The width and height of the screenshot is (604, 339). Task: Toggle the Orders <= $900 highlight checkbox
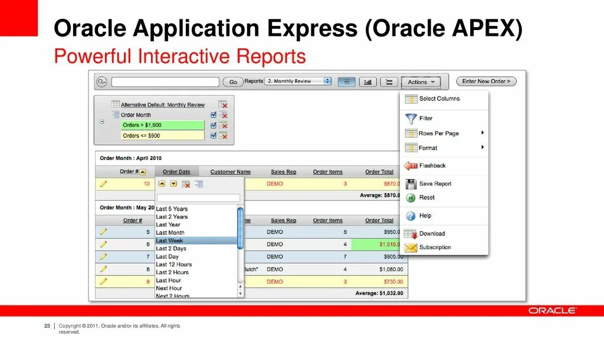tap(214, 135)
